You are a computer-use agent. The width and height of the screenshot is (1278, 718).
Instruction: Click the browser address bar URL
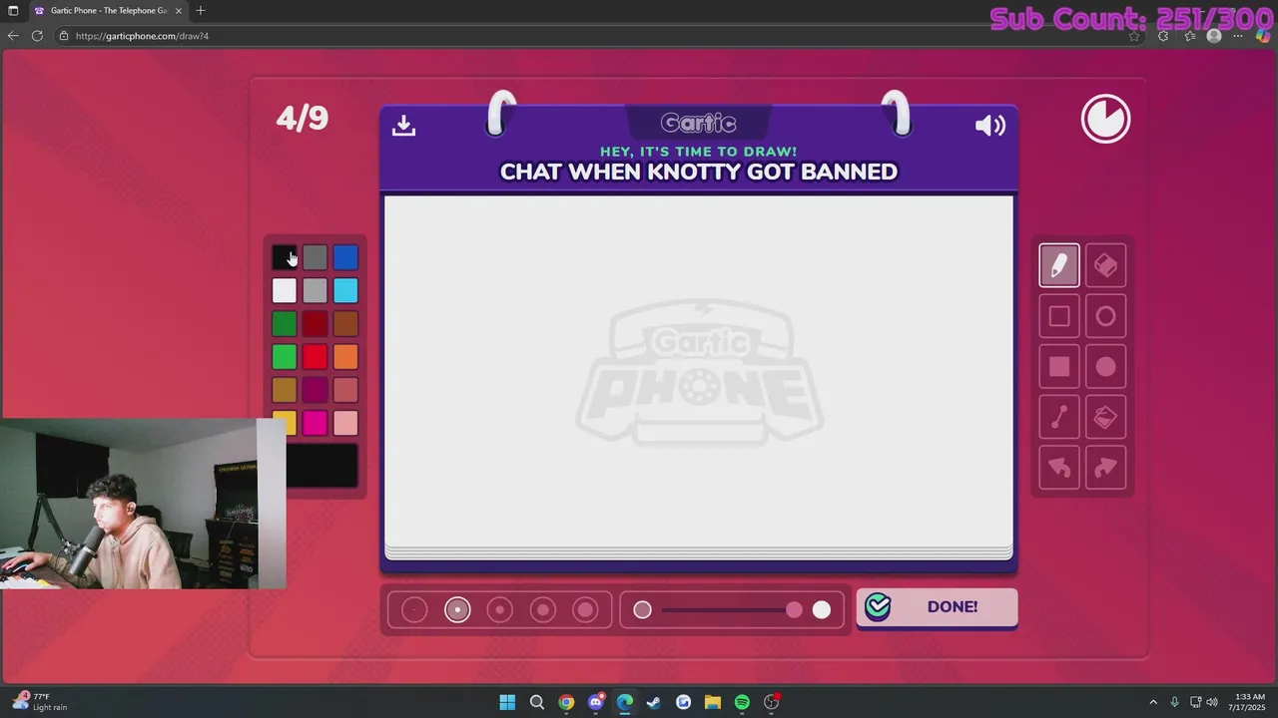pyautogui.click(x=142, y=36)
